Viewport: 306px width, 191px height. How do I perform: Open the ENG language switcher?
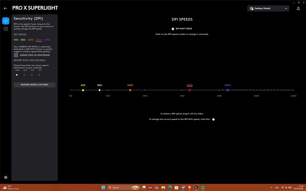coord(277,188)
